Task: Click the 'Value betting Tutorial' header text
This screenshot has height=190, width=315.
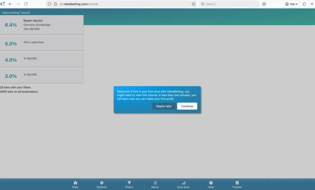Action: coord(16,13)
